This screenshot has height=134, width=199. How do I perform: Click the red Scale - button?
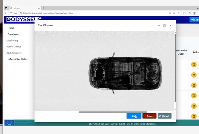(149, 116)
